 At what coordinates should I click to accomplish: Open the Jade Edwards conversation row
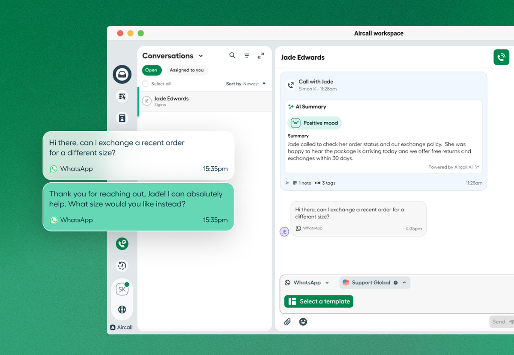coord(205,101)
